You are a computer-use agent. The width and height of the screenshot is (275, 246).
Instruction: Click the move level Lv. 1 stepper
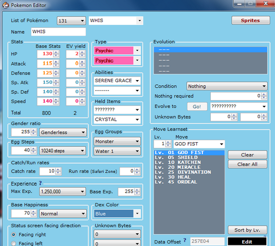[x=169, y=144]
